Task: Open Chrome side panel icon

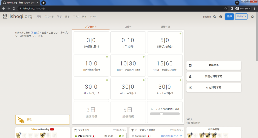Action: coord(232,9)
